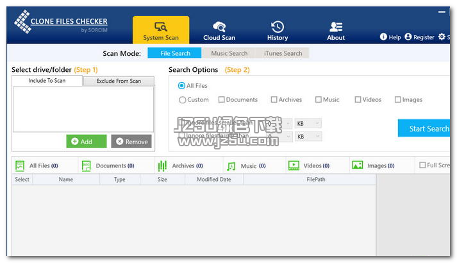Image resolution: width=457 pixels, height=263 pixels.
Task: Click the green Add button
Action: click(x=87, y=141)
